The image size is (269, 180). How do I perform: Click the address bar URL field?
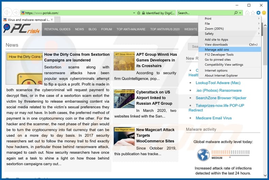pos(78,13)
